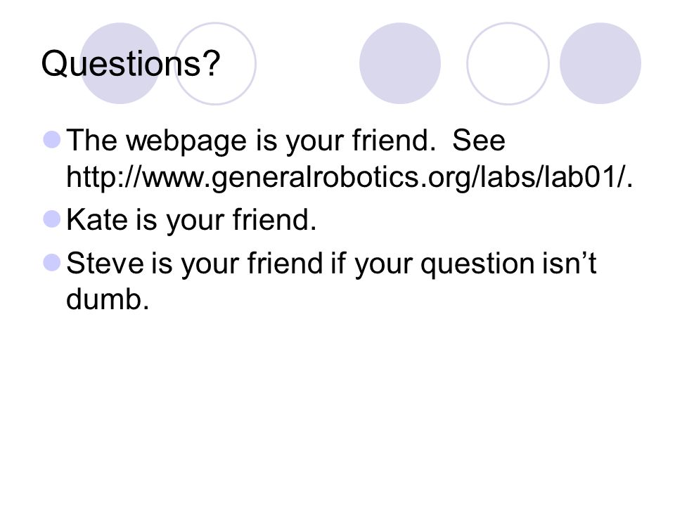Click the middle filled lavender circle
Screen dimensions: 675x506
[400, 63]
